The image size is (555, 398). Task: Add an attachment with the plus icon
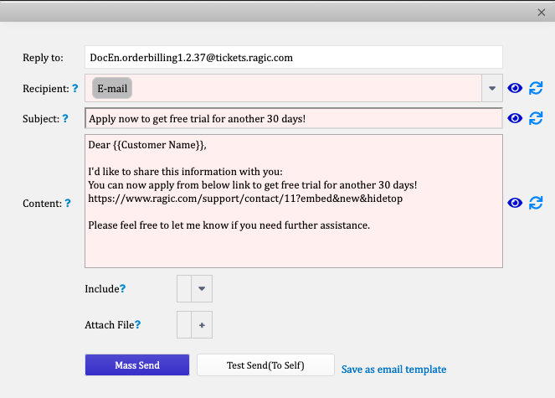tap(202, 325)
